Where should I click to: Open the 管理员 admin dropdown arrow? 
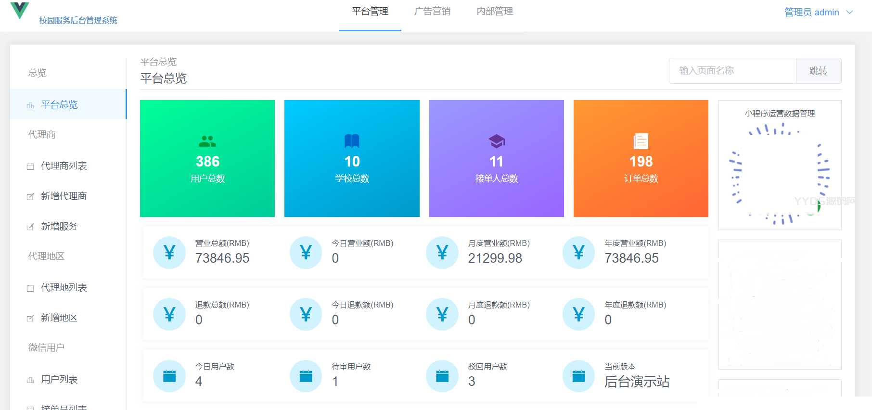(850, 13)
